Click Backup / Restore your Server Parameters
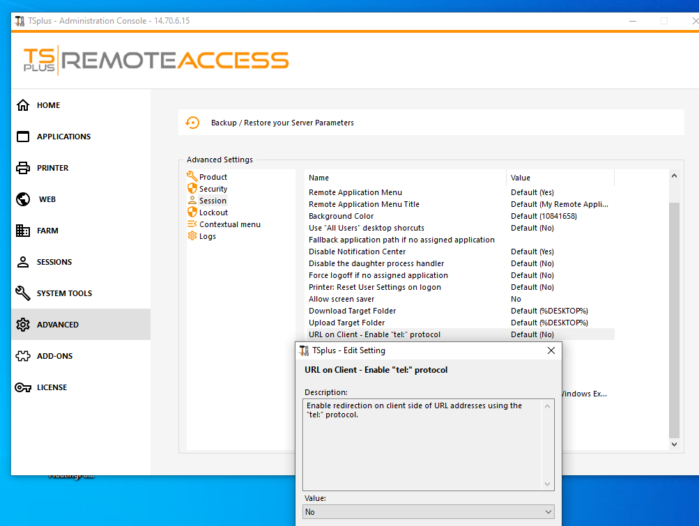This screenshot has width=699, height=526. pyautogui.click(x=282, y=123)
